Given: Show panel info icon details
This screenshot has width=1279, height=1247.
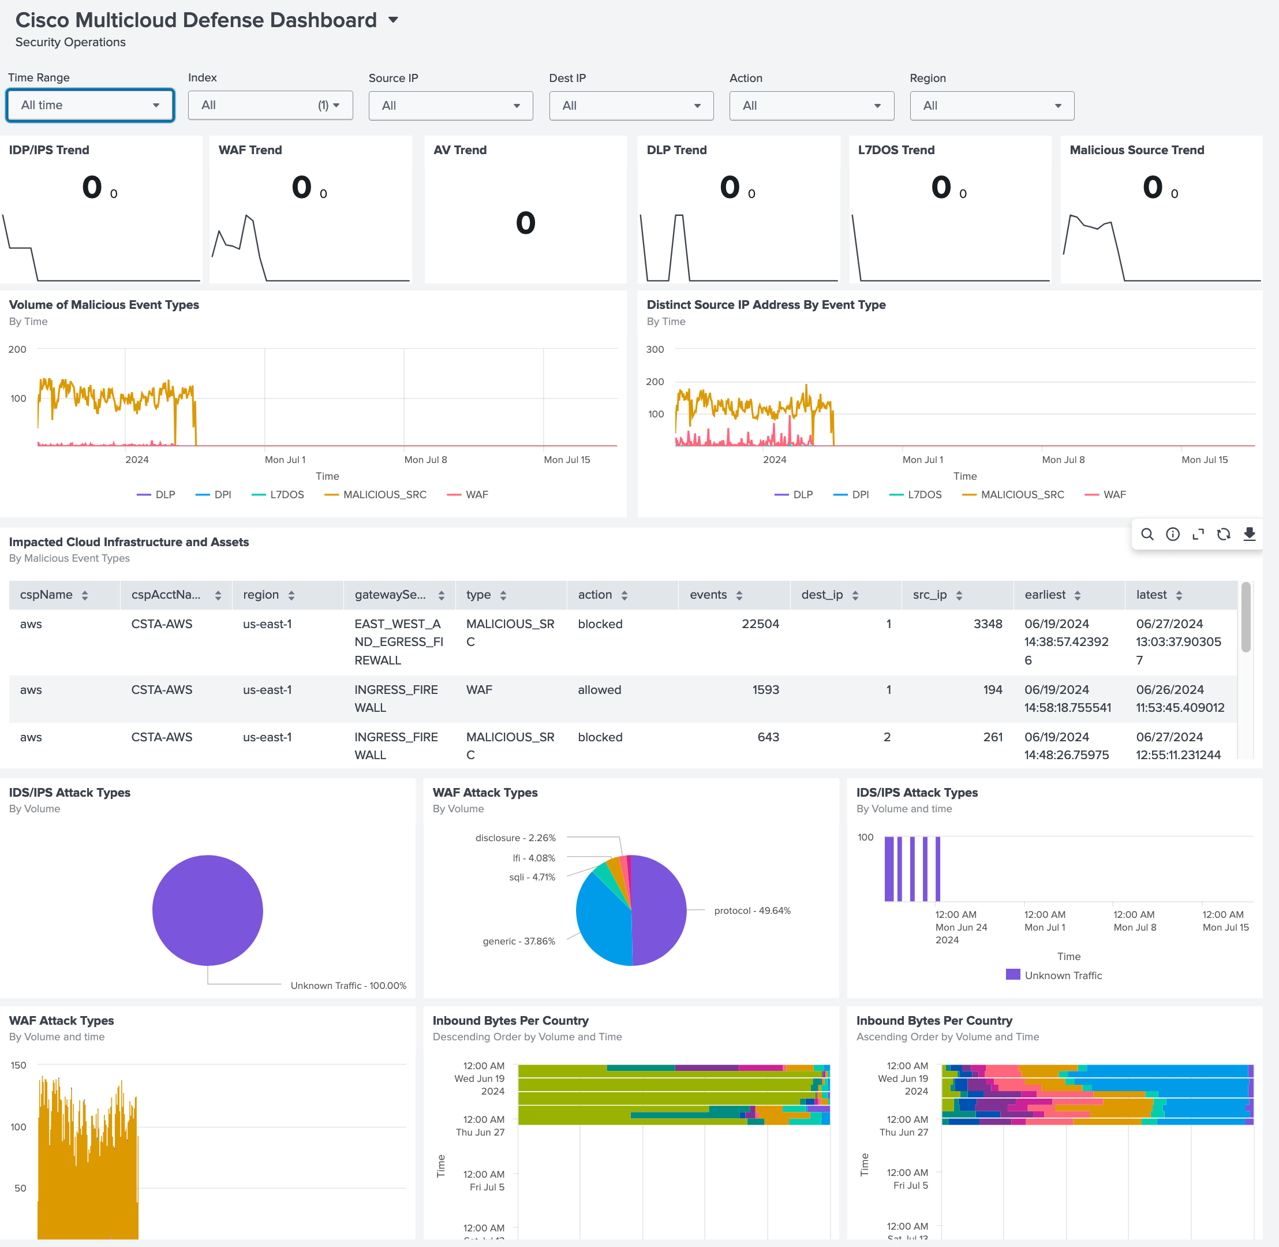Looking at the screenshot, I should point(1173,535).
